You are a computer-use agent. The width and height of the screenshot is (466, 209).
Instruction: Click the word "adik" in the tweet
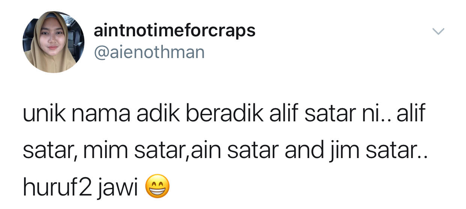tap(158, 113)
